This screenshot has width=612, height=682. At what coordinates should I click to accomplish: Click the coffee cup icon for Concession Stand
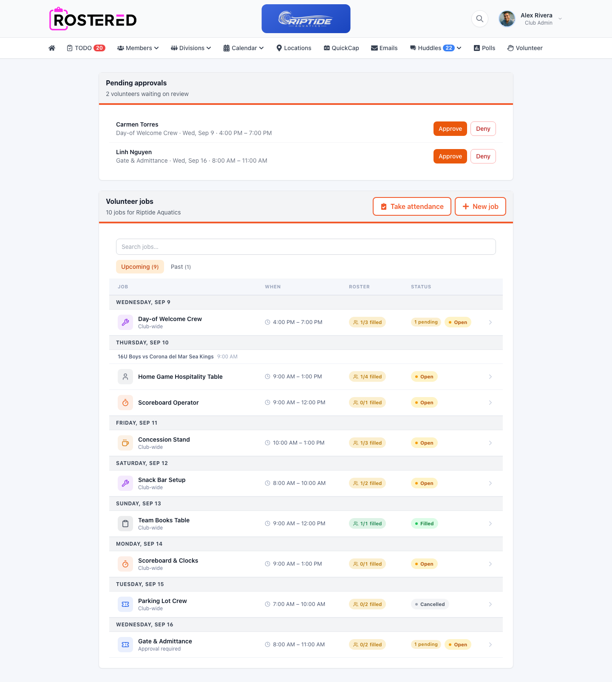125,443
